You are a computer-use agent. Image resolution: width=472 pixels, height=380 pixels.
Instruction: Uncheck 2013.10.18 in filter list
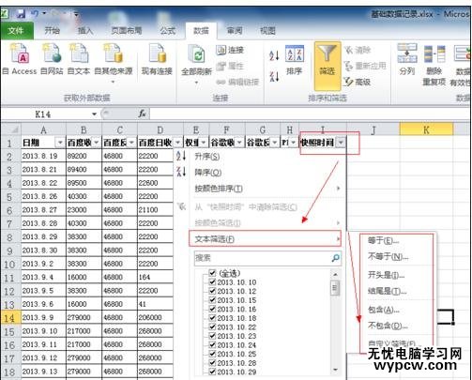[x=213, y=318]
